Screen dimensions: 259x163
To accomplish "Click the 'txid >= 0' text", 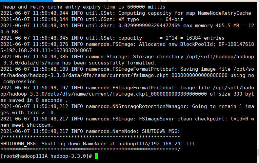I will pyautogui.click(x=40, y=113).
